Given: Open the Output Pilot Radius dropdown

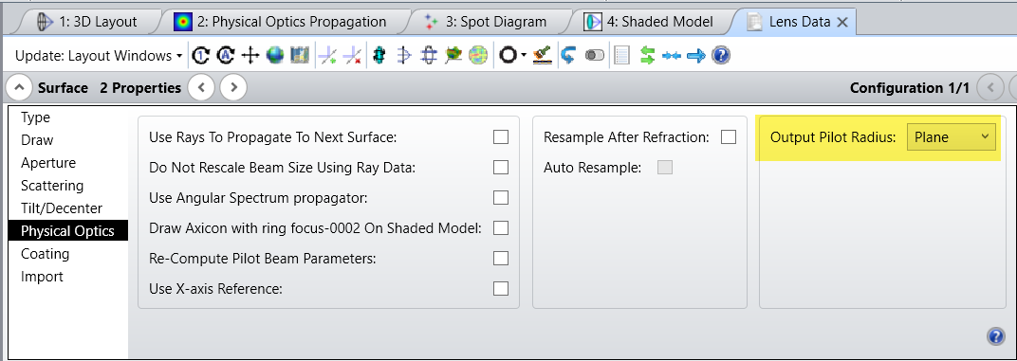Looking at the screenshot, I should [951, 136].
